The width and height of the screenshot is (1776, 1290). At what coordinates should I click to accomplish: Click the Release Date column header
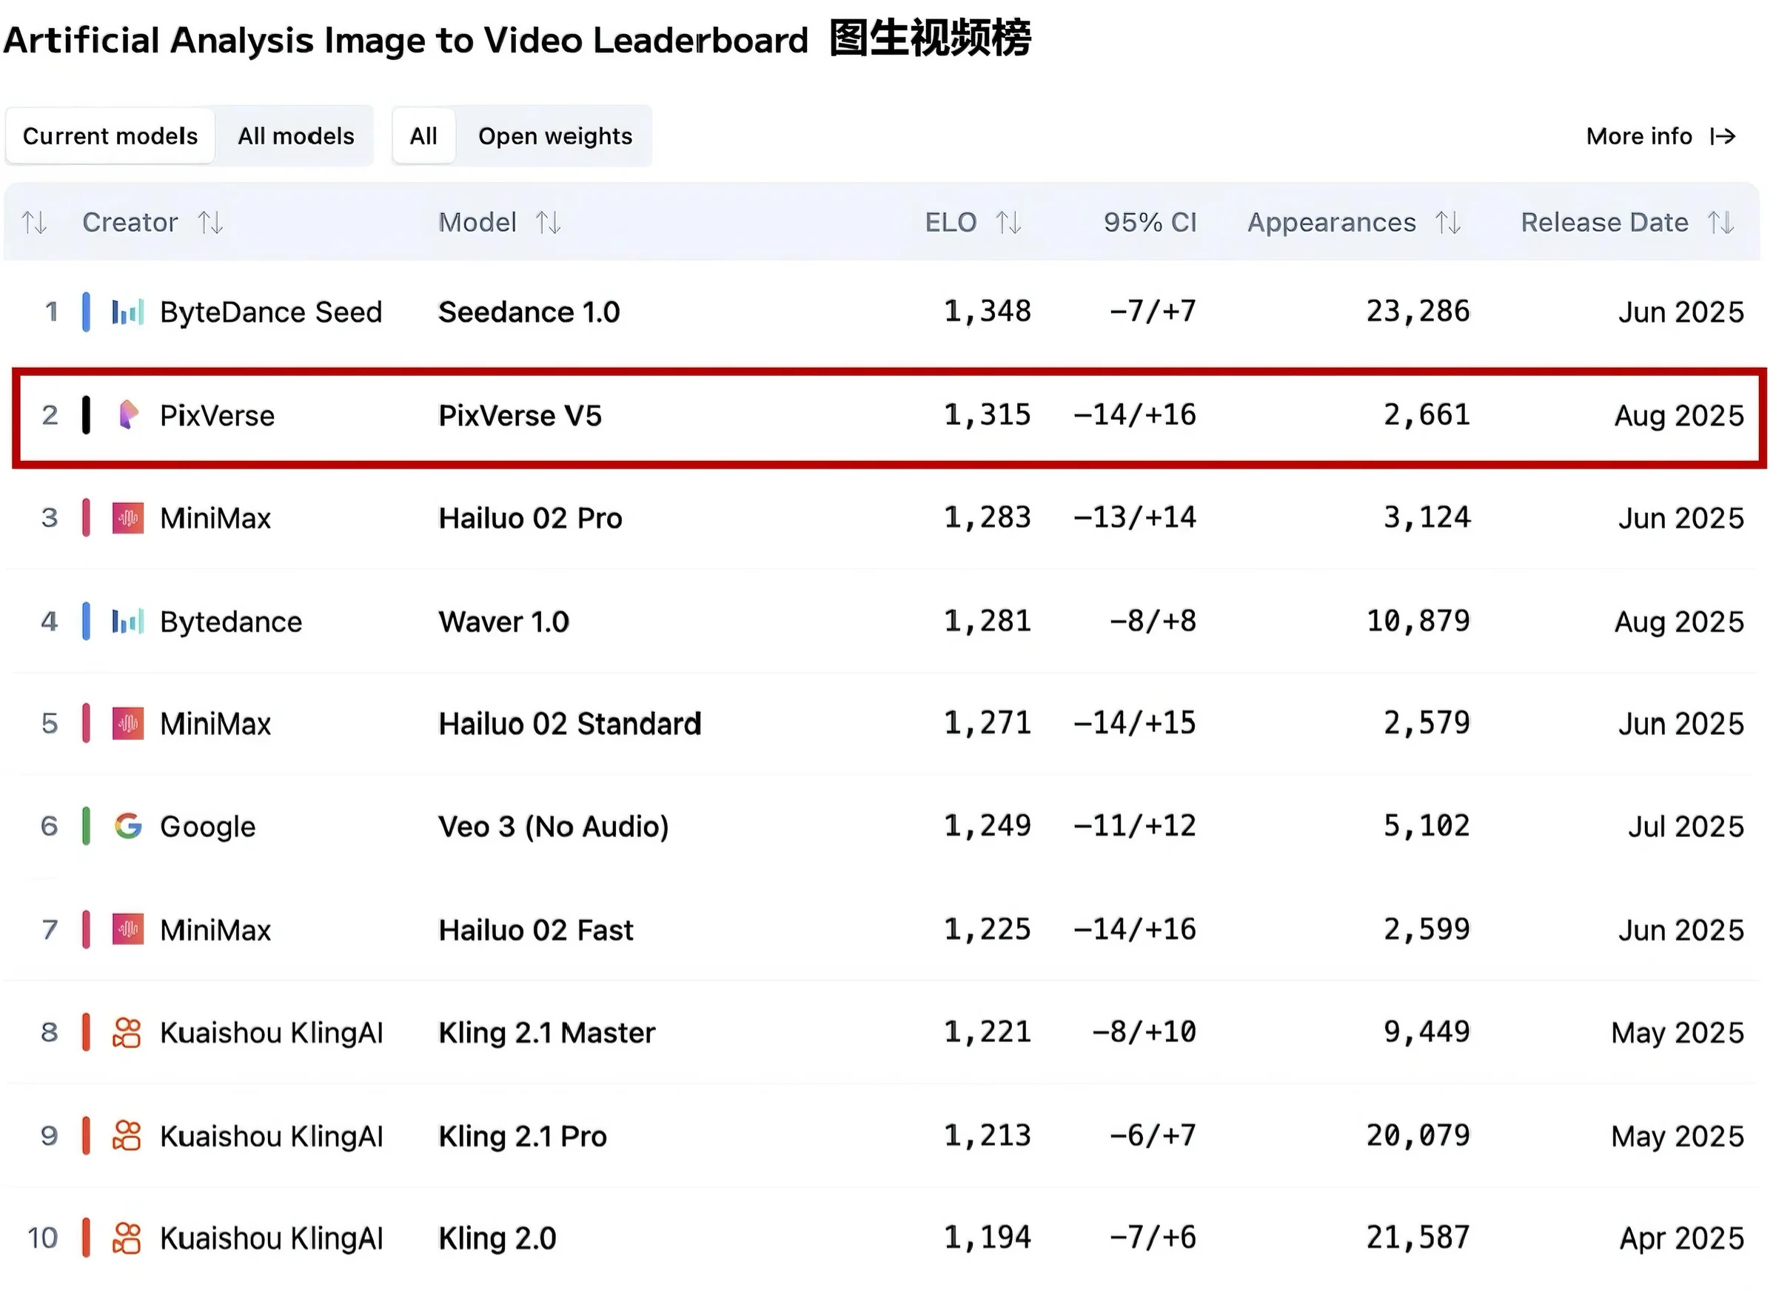point(1604,222)
